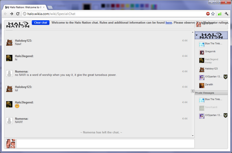
Task: Click Halo3legend username on the 'hi' message
Action: [x=24, y=56]
